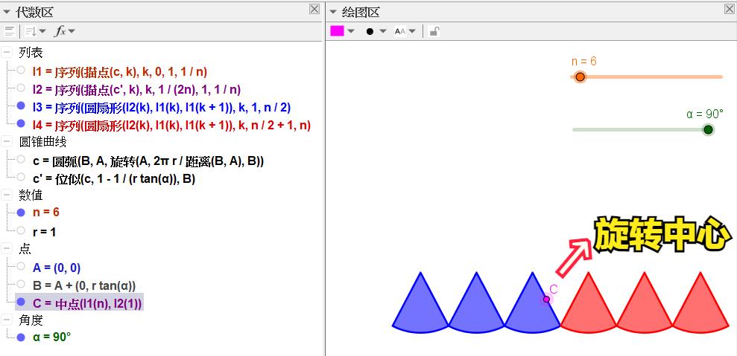Screen dimensions: 737x356
Task: Toggle the 代数区 panel title arrow
Action: (7, 12)
